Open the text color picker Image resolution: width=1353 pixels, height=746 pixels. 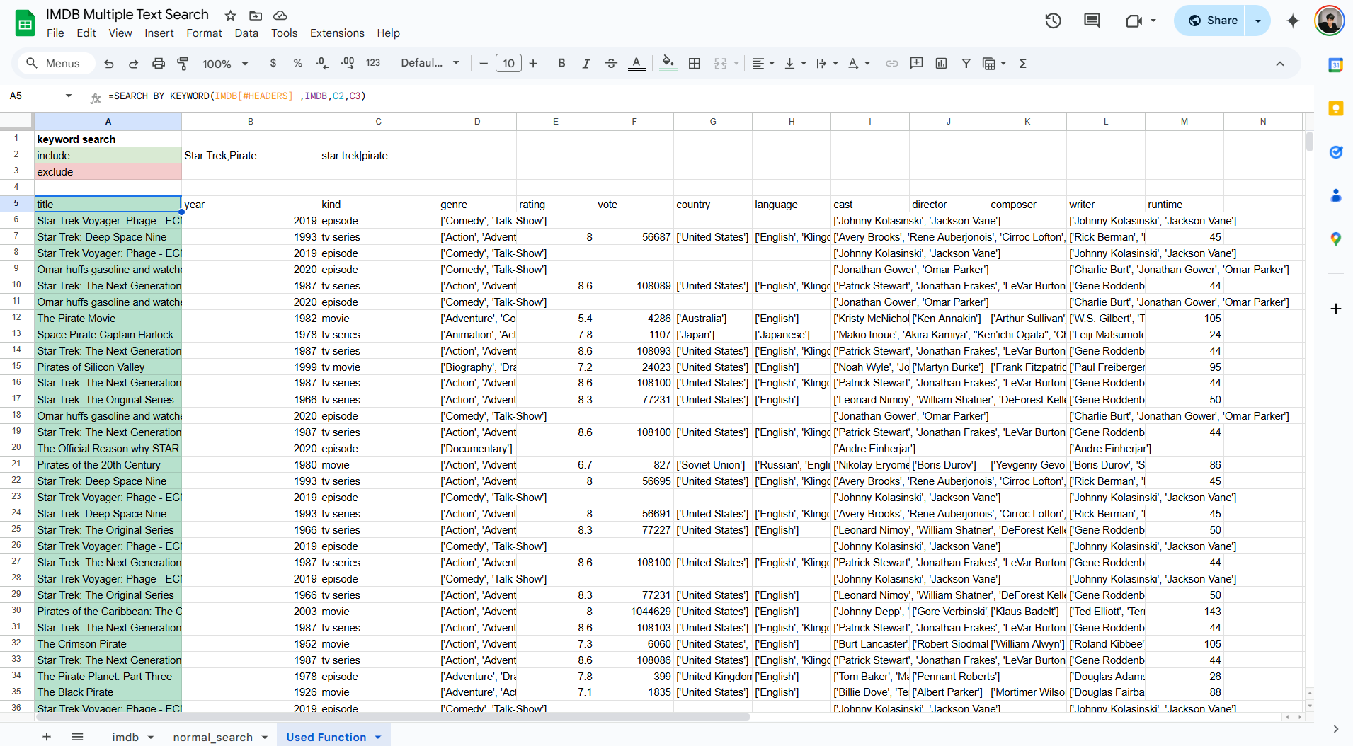636,64
